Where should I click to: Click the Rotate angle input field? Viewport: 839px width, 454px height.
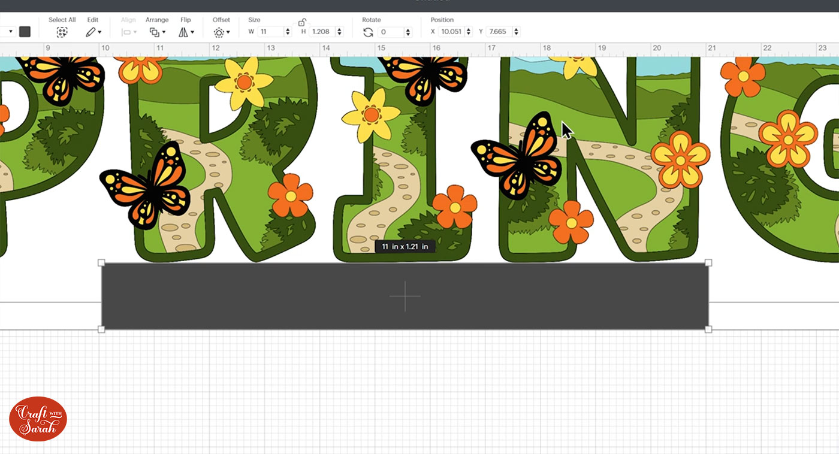click(x=391, y=32)
